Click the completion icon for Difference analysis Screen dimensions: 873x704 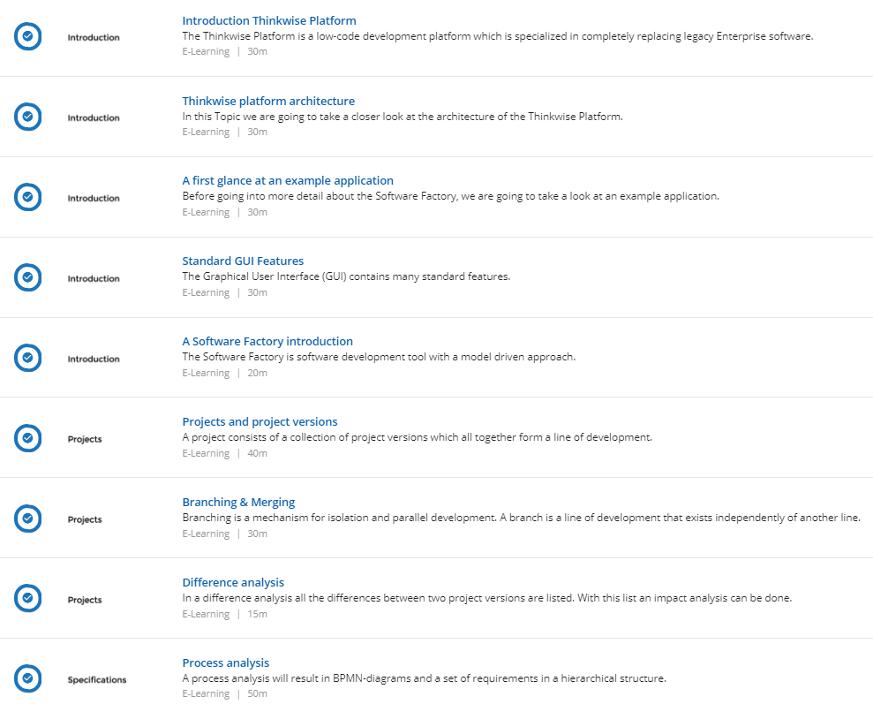[28, 598]
